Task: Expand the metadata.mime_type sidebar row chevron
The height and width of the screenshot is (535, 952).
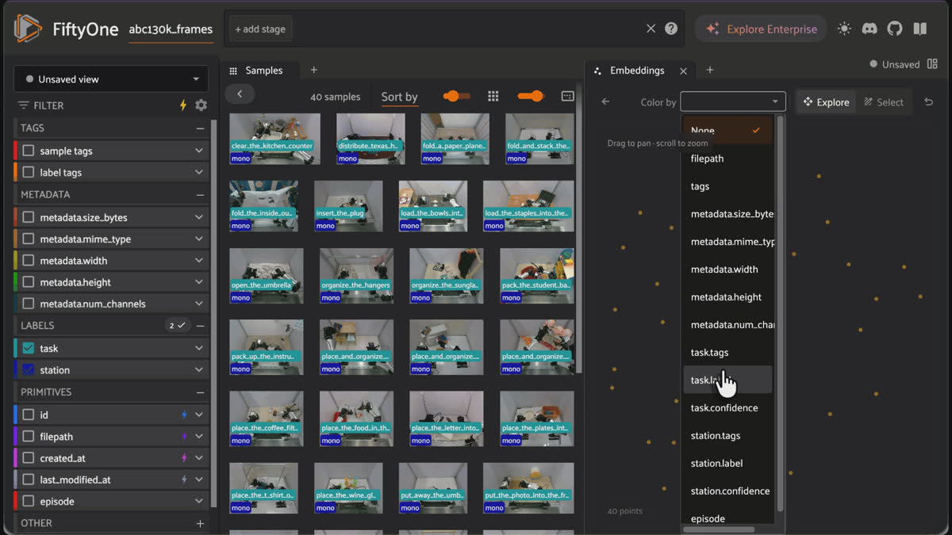Action: [x=199, y=239]
